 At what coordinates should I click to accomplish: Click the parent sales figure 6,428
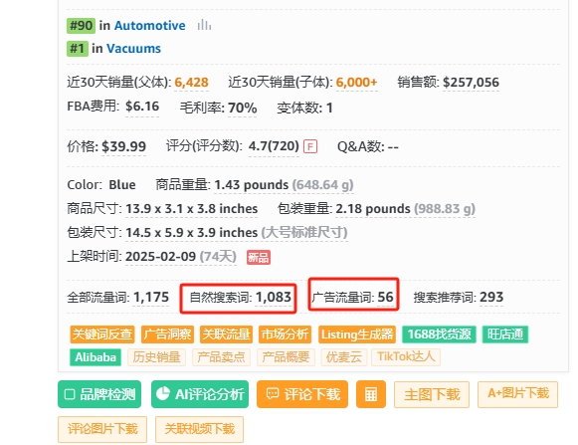pos(191,82)
